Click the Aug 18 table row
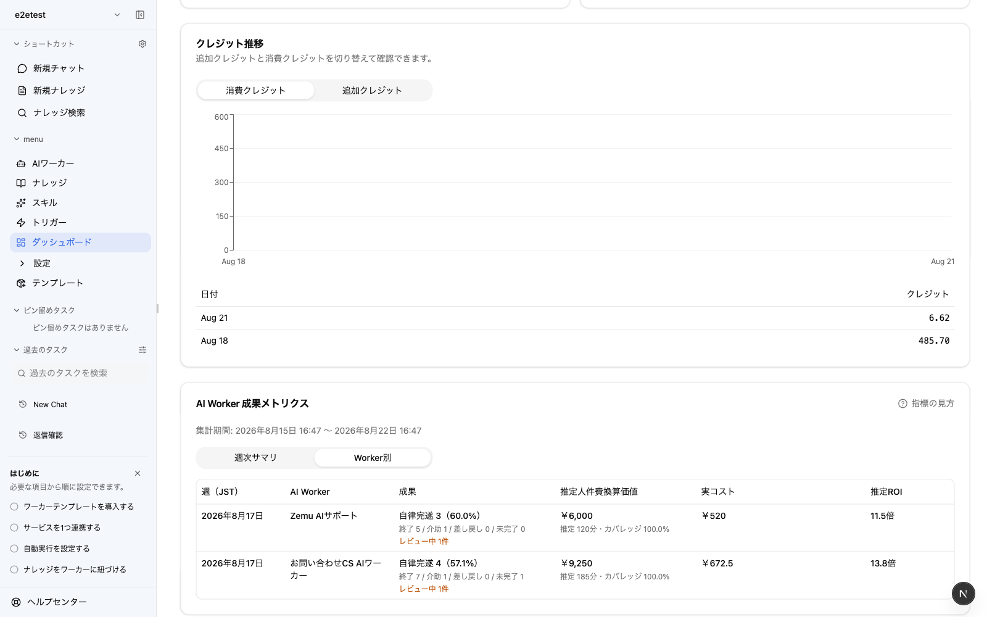Image resolution: width=987 pixels, height=617 pixels. coord(575,341)
